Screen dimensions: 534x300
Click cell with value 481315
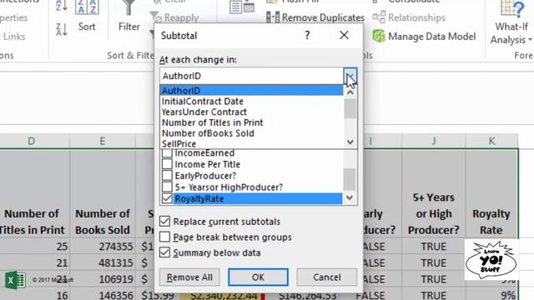point(103,262)
